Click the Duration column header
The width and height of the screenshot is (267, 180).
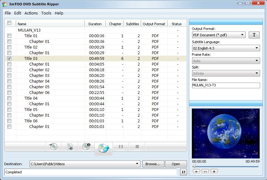95,24
